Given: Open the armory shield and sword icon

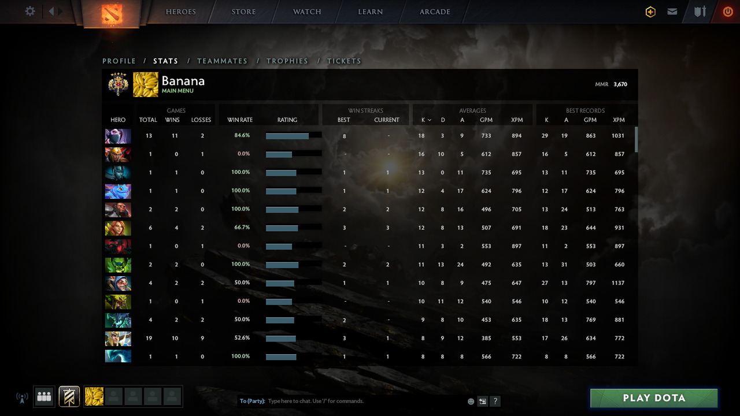Looking at the screenshot, I should click(x=700, y=12).
